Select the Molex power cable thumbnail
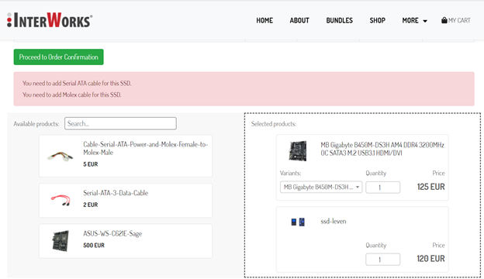 pyautogui.click(x=60, y=156)
